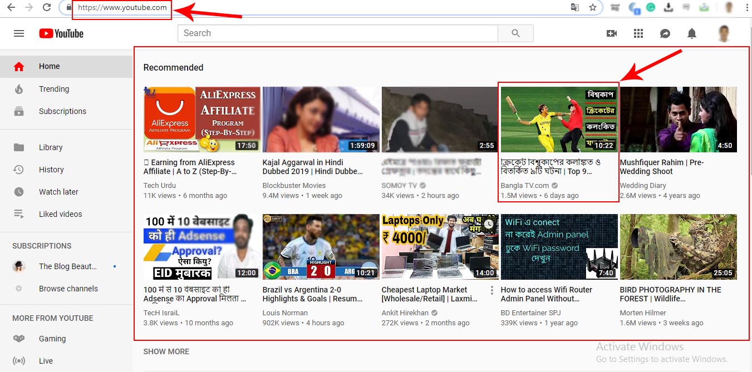Open the YouTube account avatar

click(x=724, y=33)
